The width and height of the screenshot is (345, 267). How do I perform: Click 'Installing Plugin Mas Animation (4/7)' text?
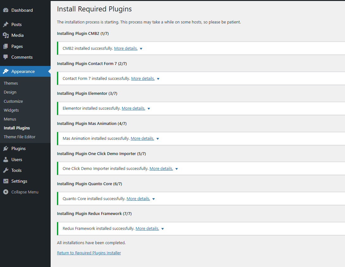[92, 123]
